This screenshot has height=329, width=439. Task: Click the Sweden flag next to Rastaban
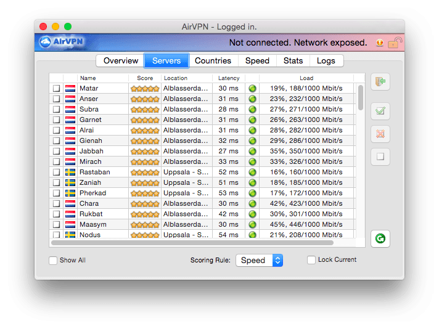pos(70,173)
